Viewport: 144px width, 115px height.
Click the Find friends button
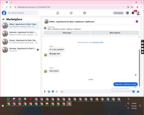[118, 13]
